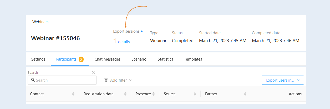The height and width of the screenshot is (109, 330).
Task: Sort by Contact column arrows
Action: pos(73,94)
